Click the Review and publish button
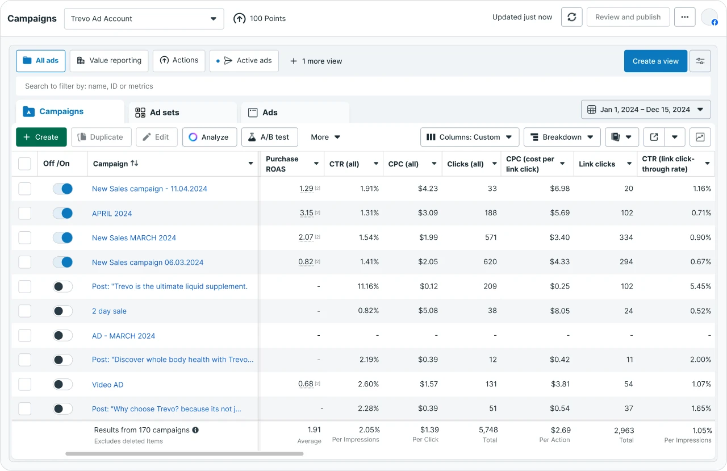This screenshot has height=471, width=727. click(628, 17)
